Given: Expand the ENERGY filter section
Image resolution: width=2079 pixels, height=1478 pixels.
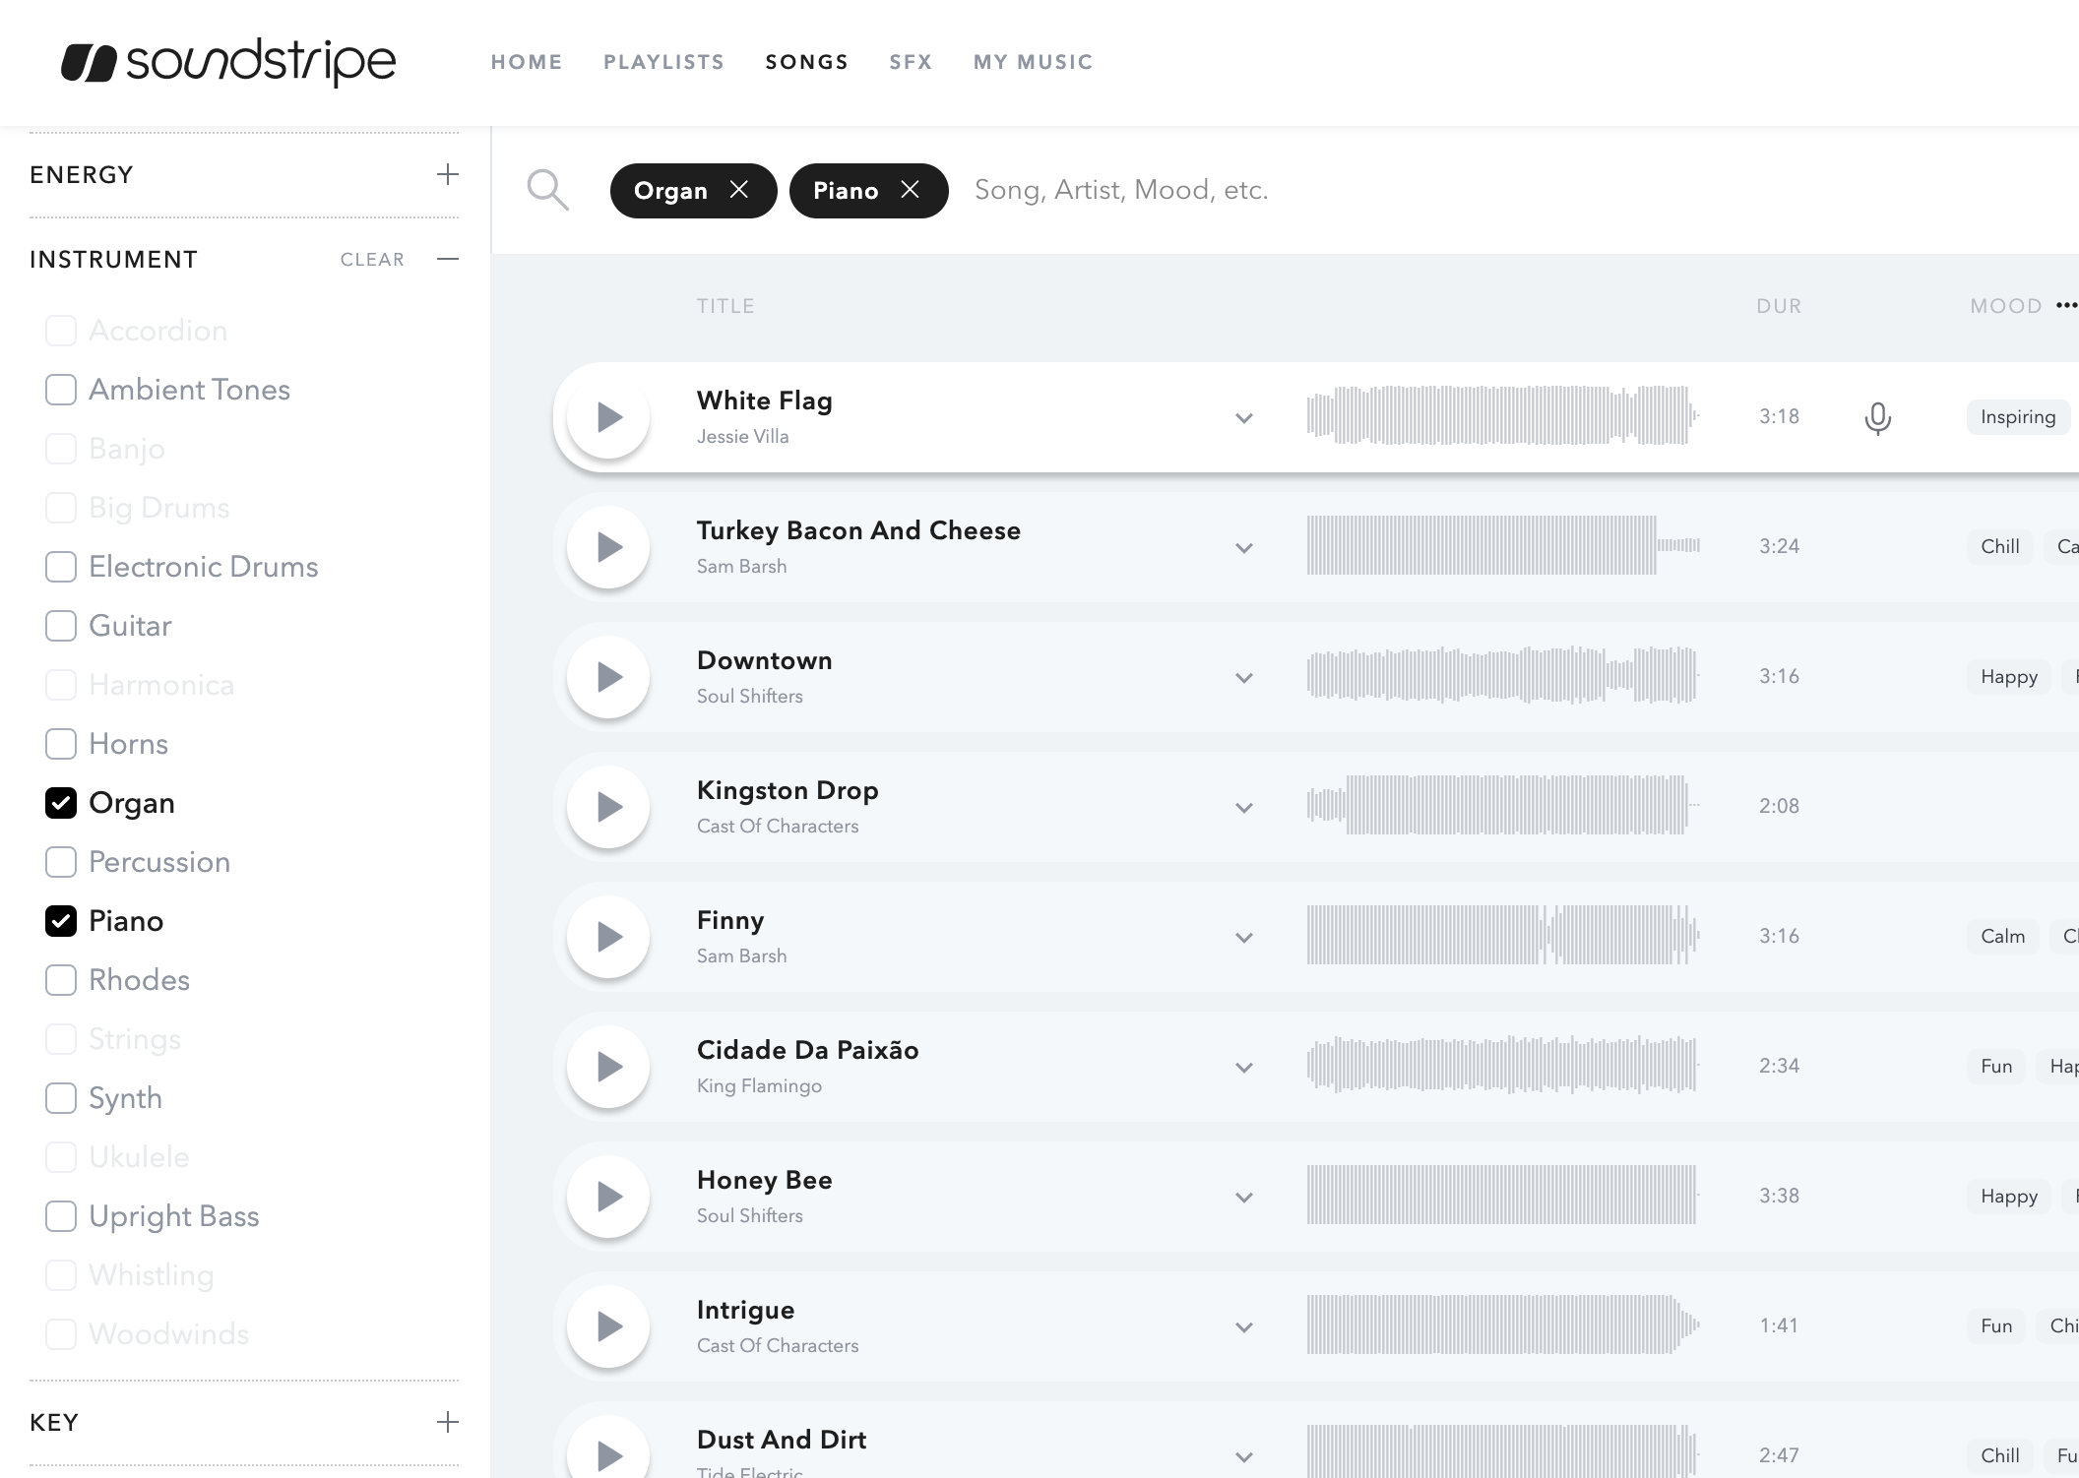Looking at the screenshot, I should [x=448, y=176].
